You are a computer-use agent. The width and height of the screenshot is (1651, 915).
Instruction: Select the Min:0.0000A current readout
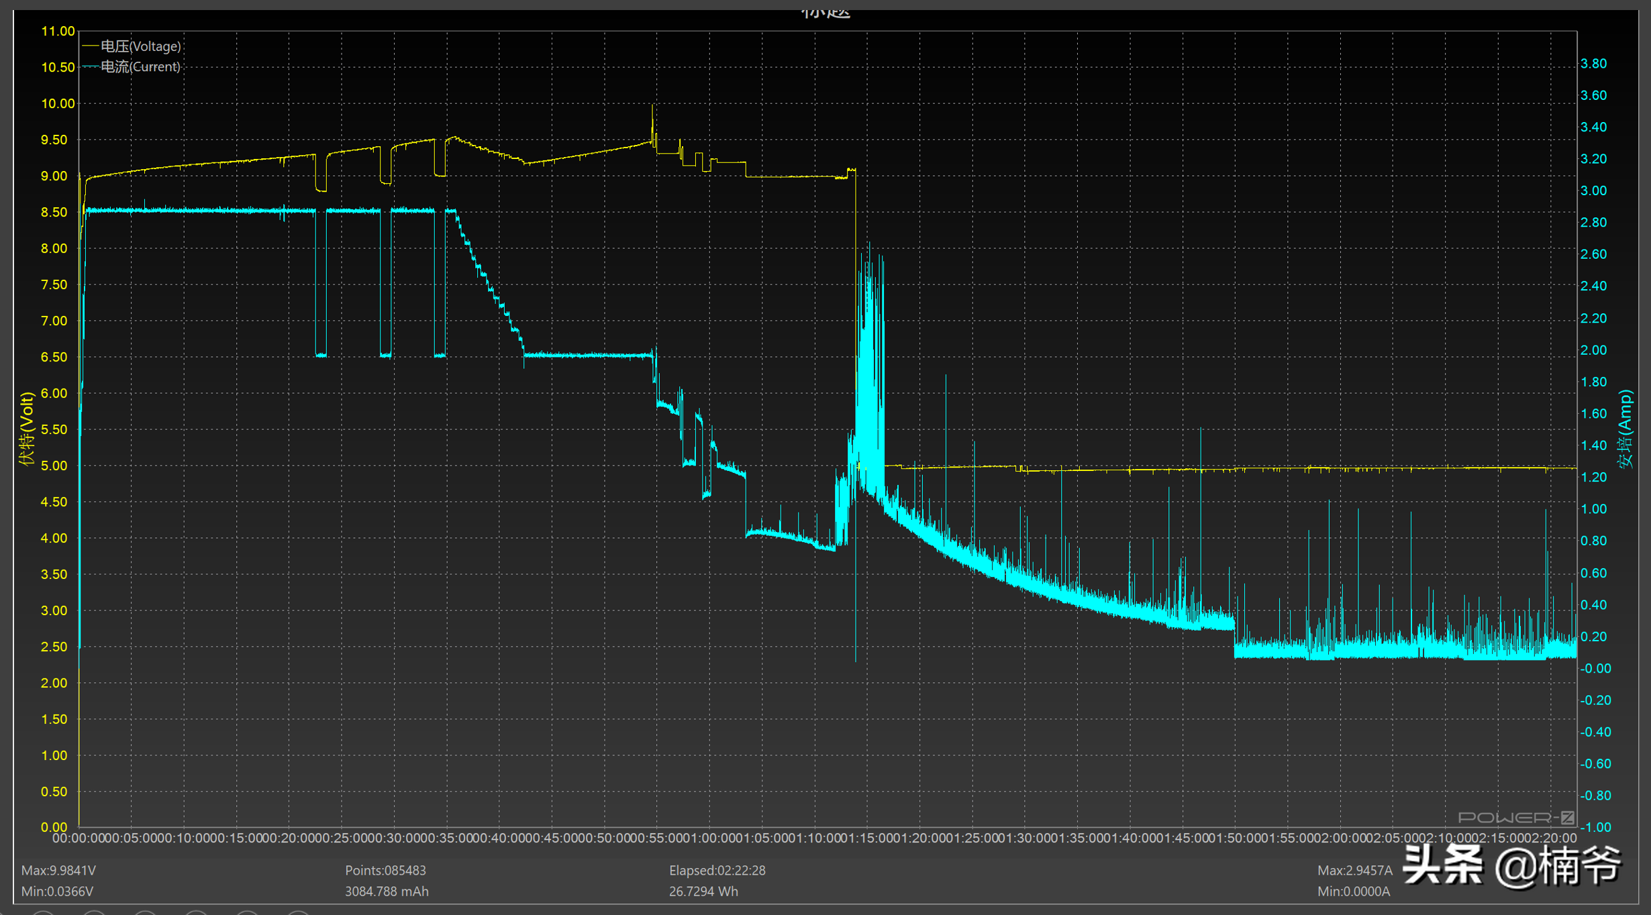coord(1353,892)
